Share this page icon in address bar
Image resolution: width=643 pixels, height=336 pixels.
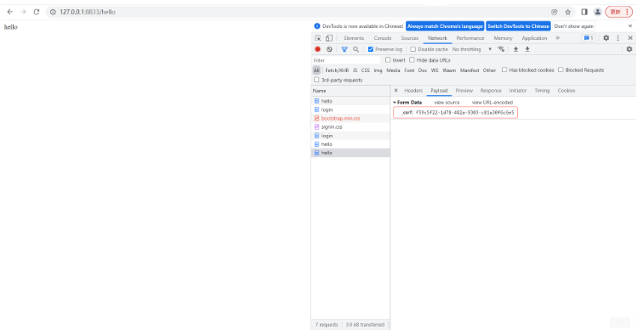coord(555,12)
